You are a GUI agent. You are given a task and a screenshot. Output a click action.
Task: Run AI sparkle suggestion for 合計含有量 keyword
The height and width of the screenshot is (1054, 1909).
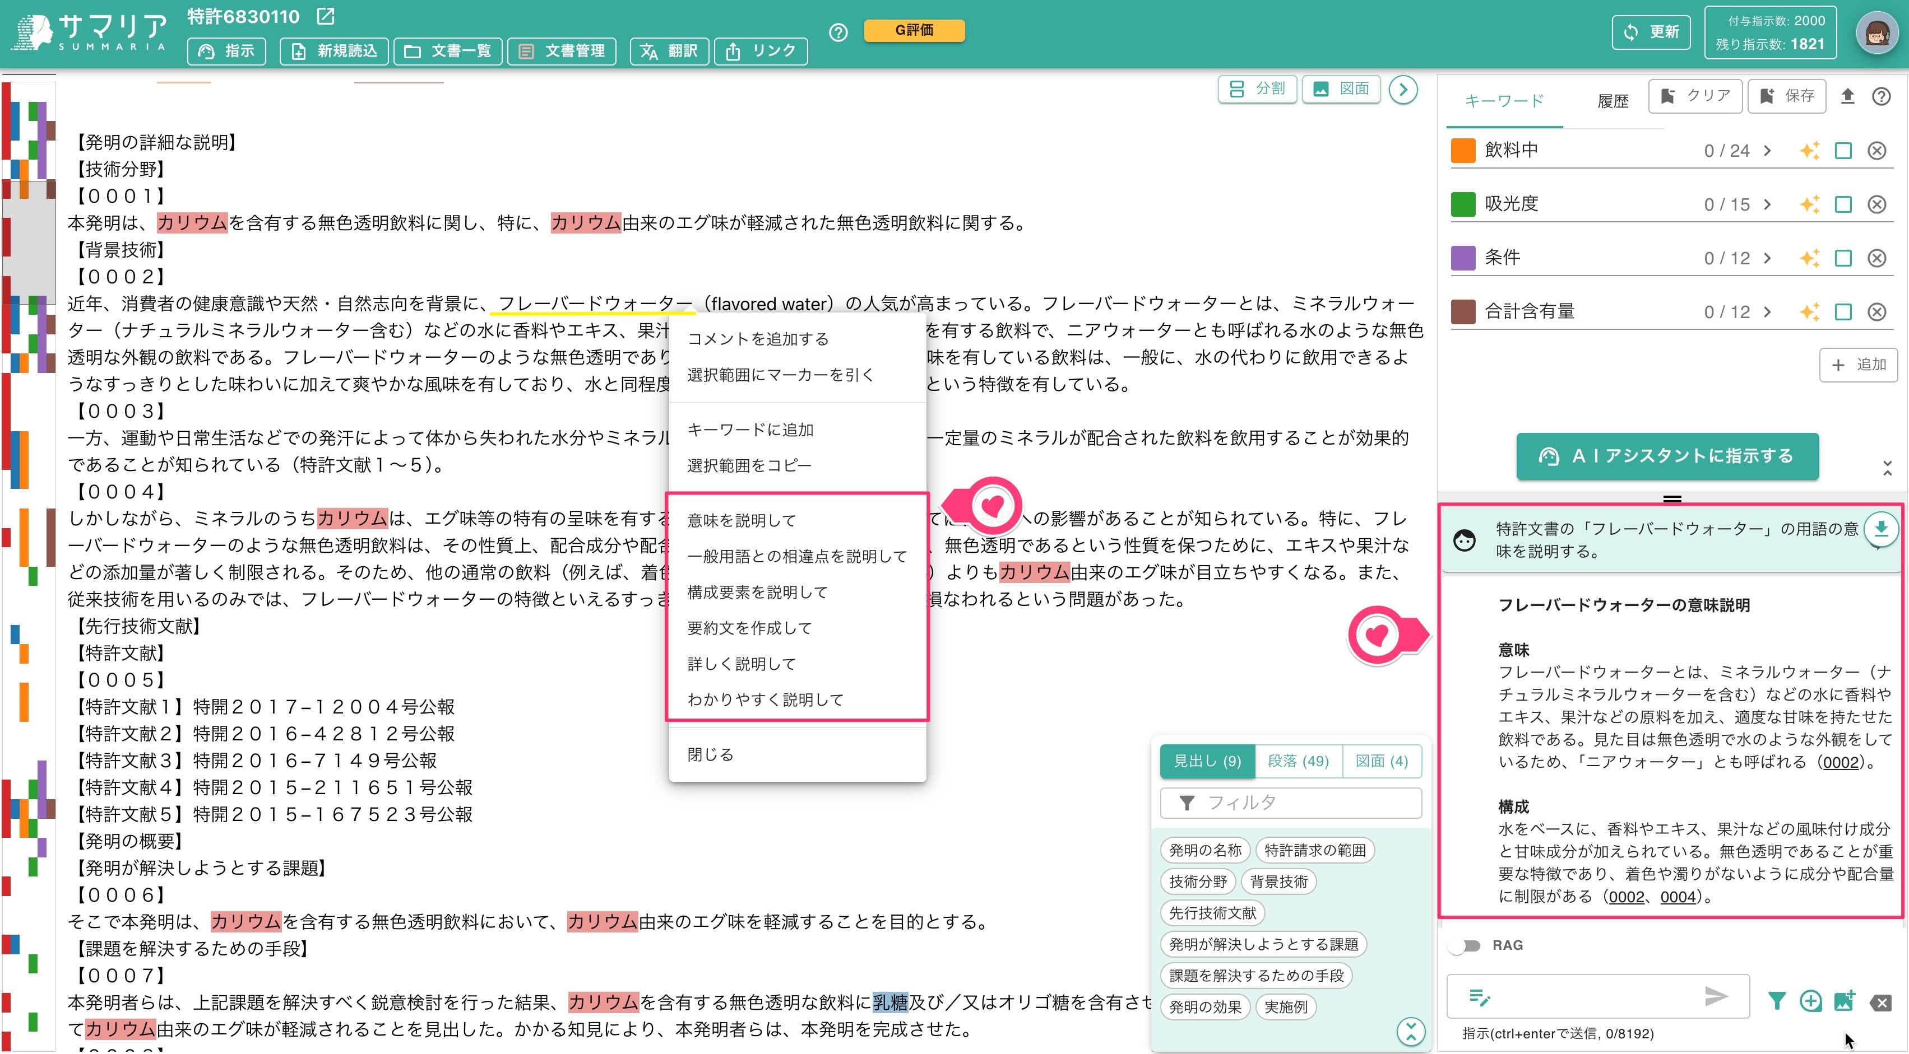click(1809, 312)
